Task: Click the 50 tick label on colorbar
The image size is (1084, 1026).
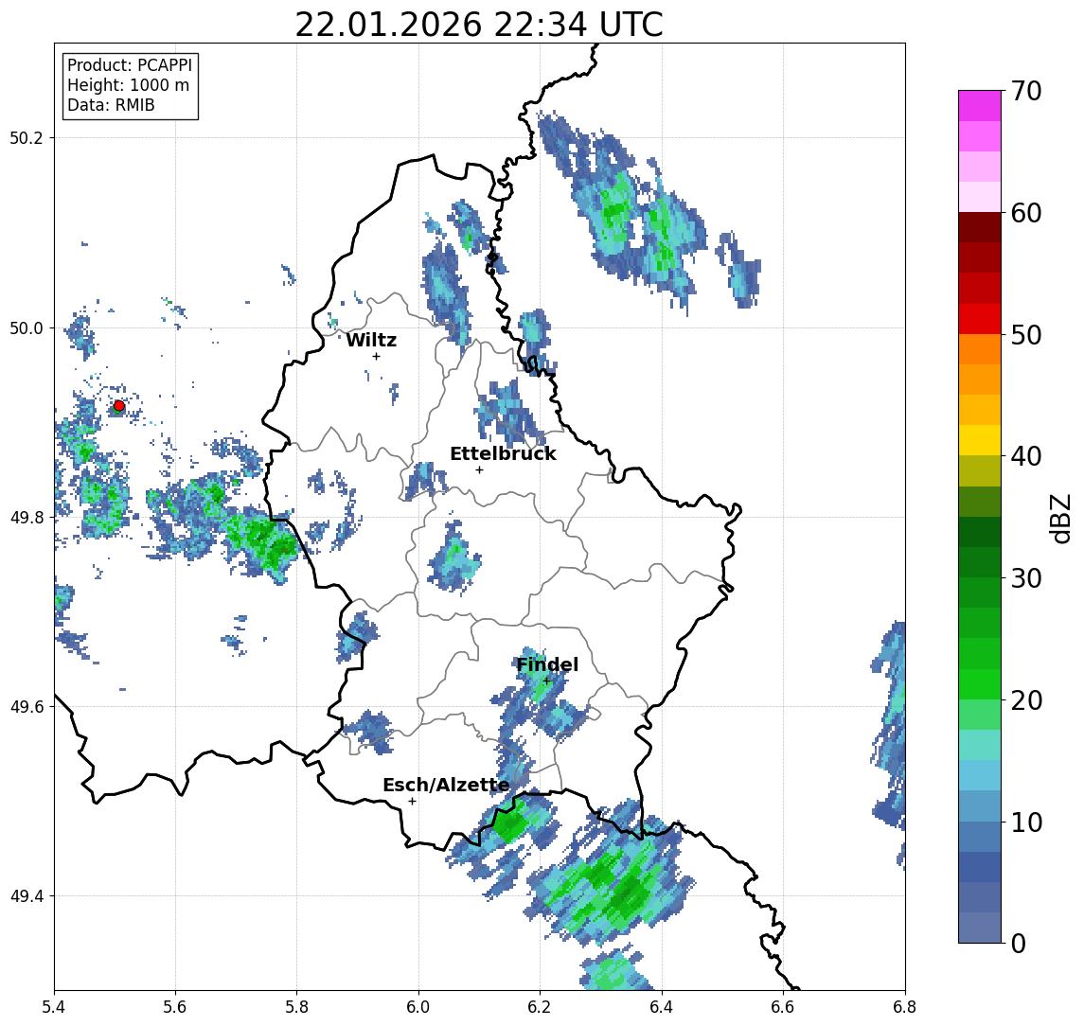Action: (x=1026, y=335)
